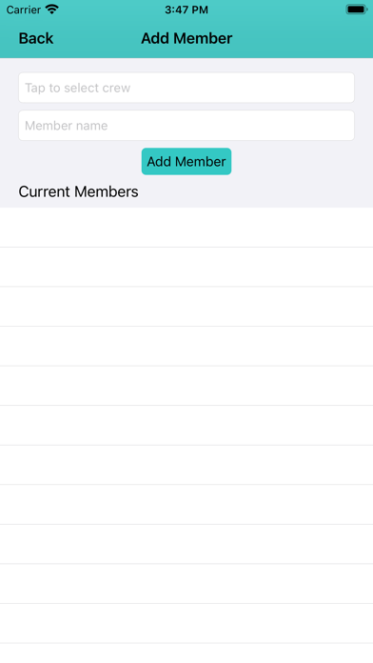
Task: Go back using the Back button
Action: click(36, 38)
